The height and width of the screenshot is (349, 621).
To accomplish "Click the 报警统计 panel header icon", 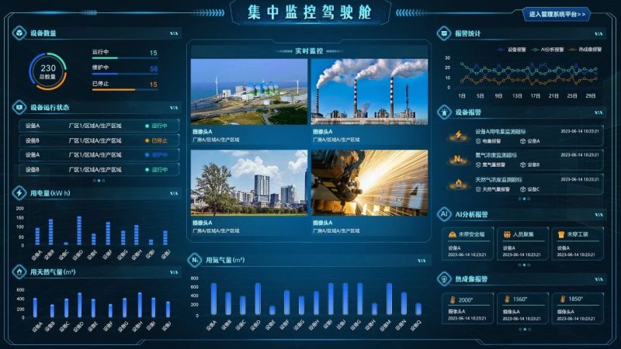I will 444,33.
